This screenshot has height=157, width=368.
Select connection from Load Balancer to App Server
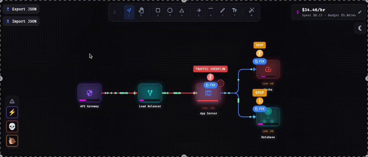tap(179, 93)
